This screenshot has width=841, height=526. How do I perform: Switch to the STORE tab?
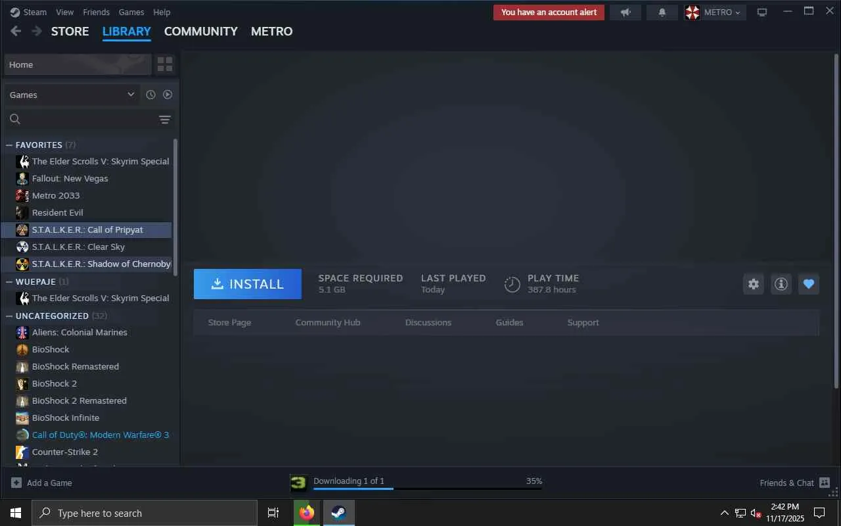[x=70, y=32]
